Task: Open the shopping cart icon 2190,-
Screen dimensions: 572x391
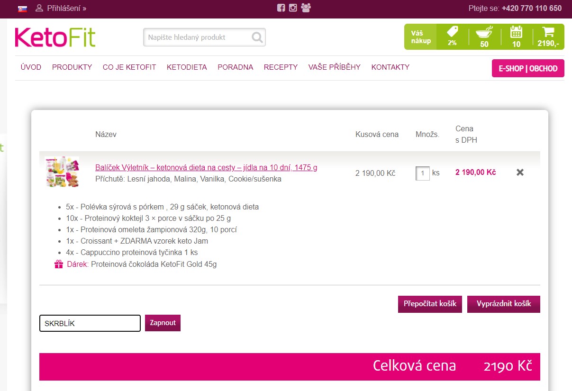Action: click(548, 37)
